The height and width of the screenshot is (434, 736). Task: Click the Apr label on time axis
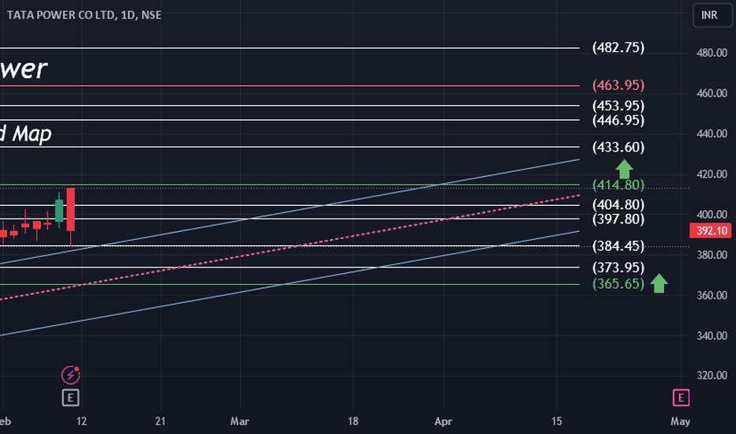[x=443, y=421]
